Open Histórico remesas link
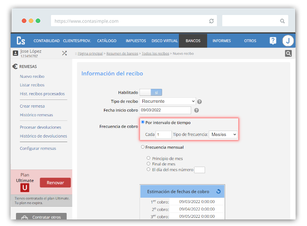The height and width of the screenshot is (226, 307). pyautogui.click(x=36, y=115)
